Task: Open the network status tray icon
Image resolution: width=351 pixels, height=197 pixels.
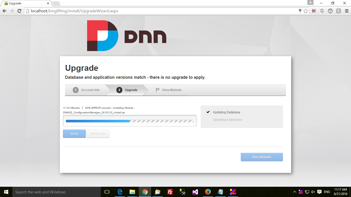Action: pyautogui.click(x=307, y=192)
